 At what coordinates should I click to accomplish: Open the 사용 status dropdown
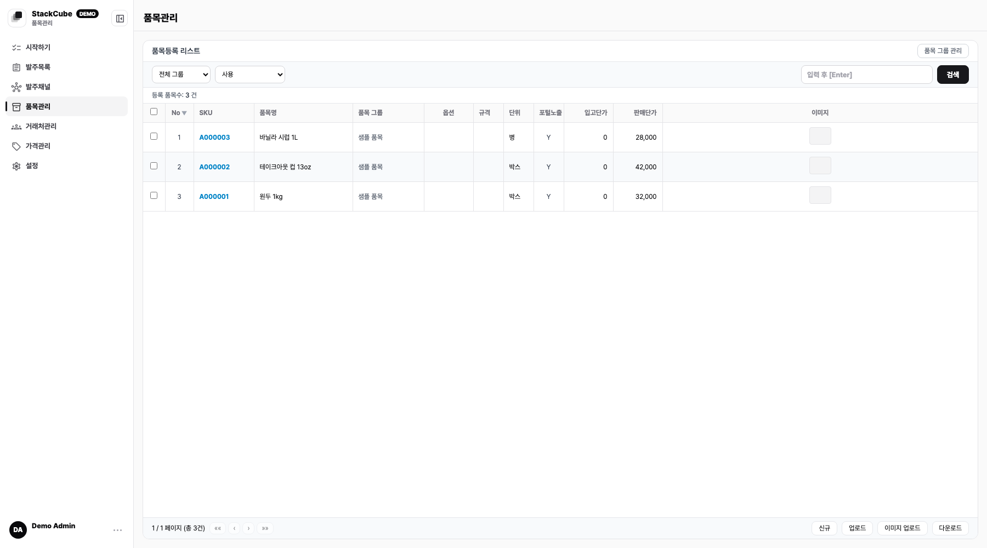tap(250, 75)
